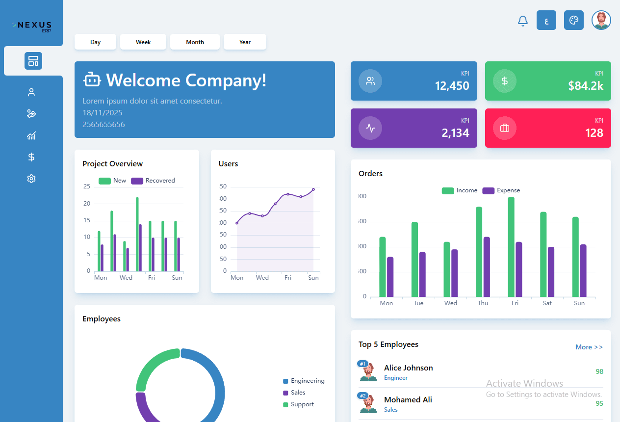Toggle Expense series in Orders legend
The image size is (620, 422).
(501, 190)
